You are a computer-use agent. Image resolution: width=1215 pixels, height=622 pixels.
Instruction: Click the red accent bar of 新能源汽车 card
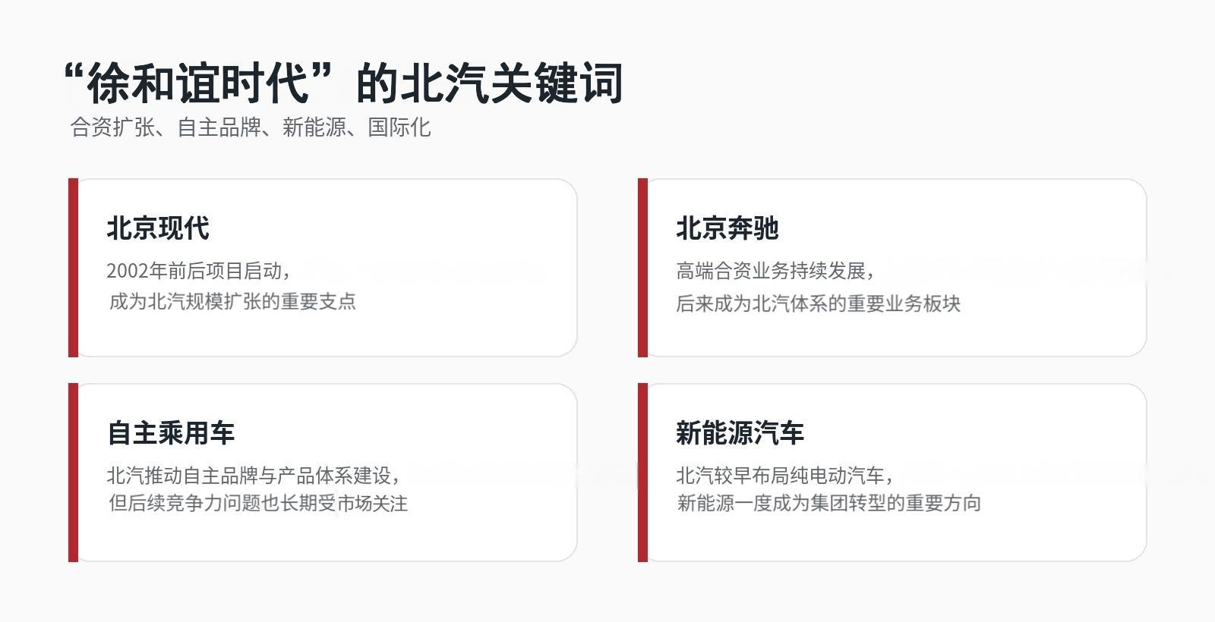[642, 473]
